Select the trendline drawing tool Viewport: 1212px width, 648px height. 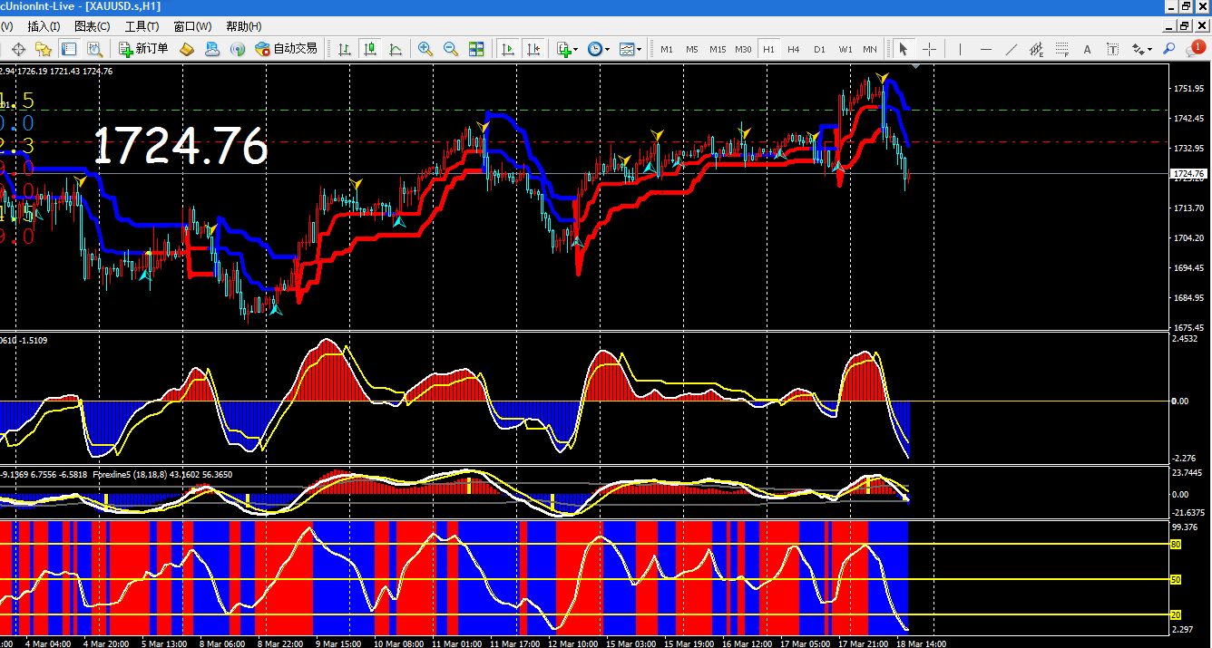pos(1012,49)
